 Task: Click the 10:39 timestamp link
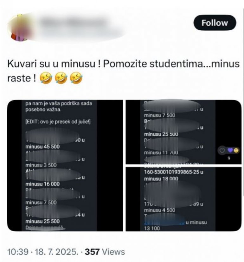[18, 252]
